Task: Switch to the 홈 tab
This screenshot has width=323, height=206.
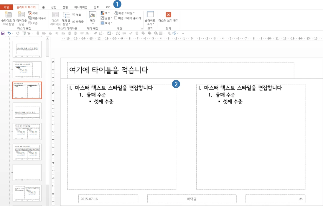Action: tap(43, 7)
